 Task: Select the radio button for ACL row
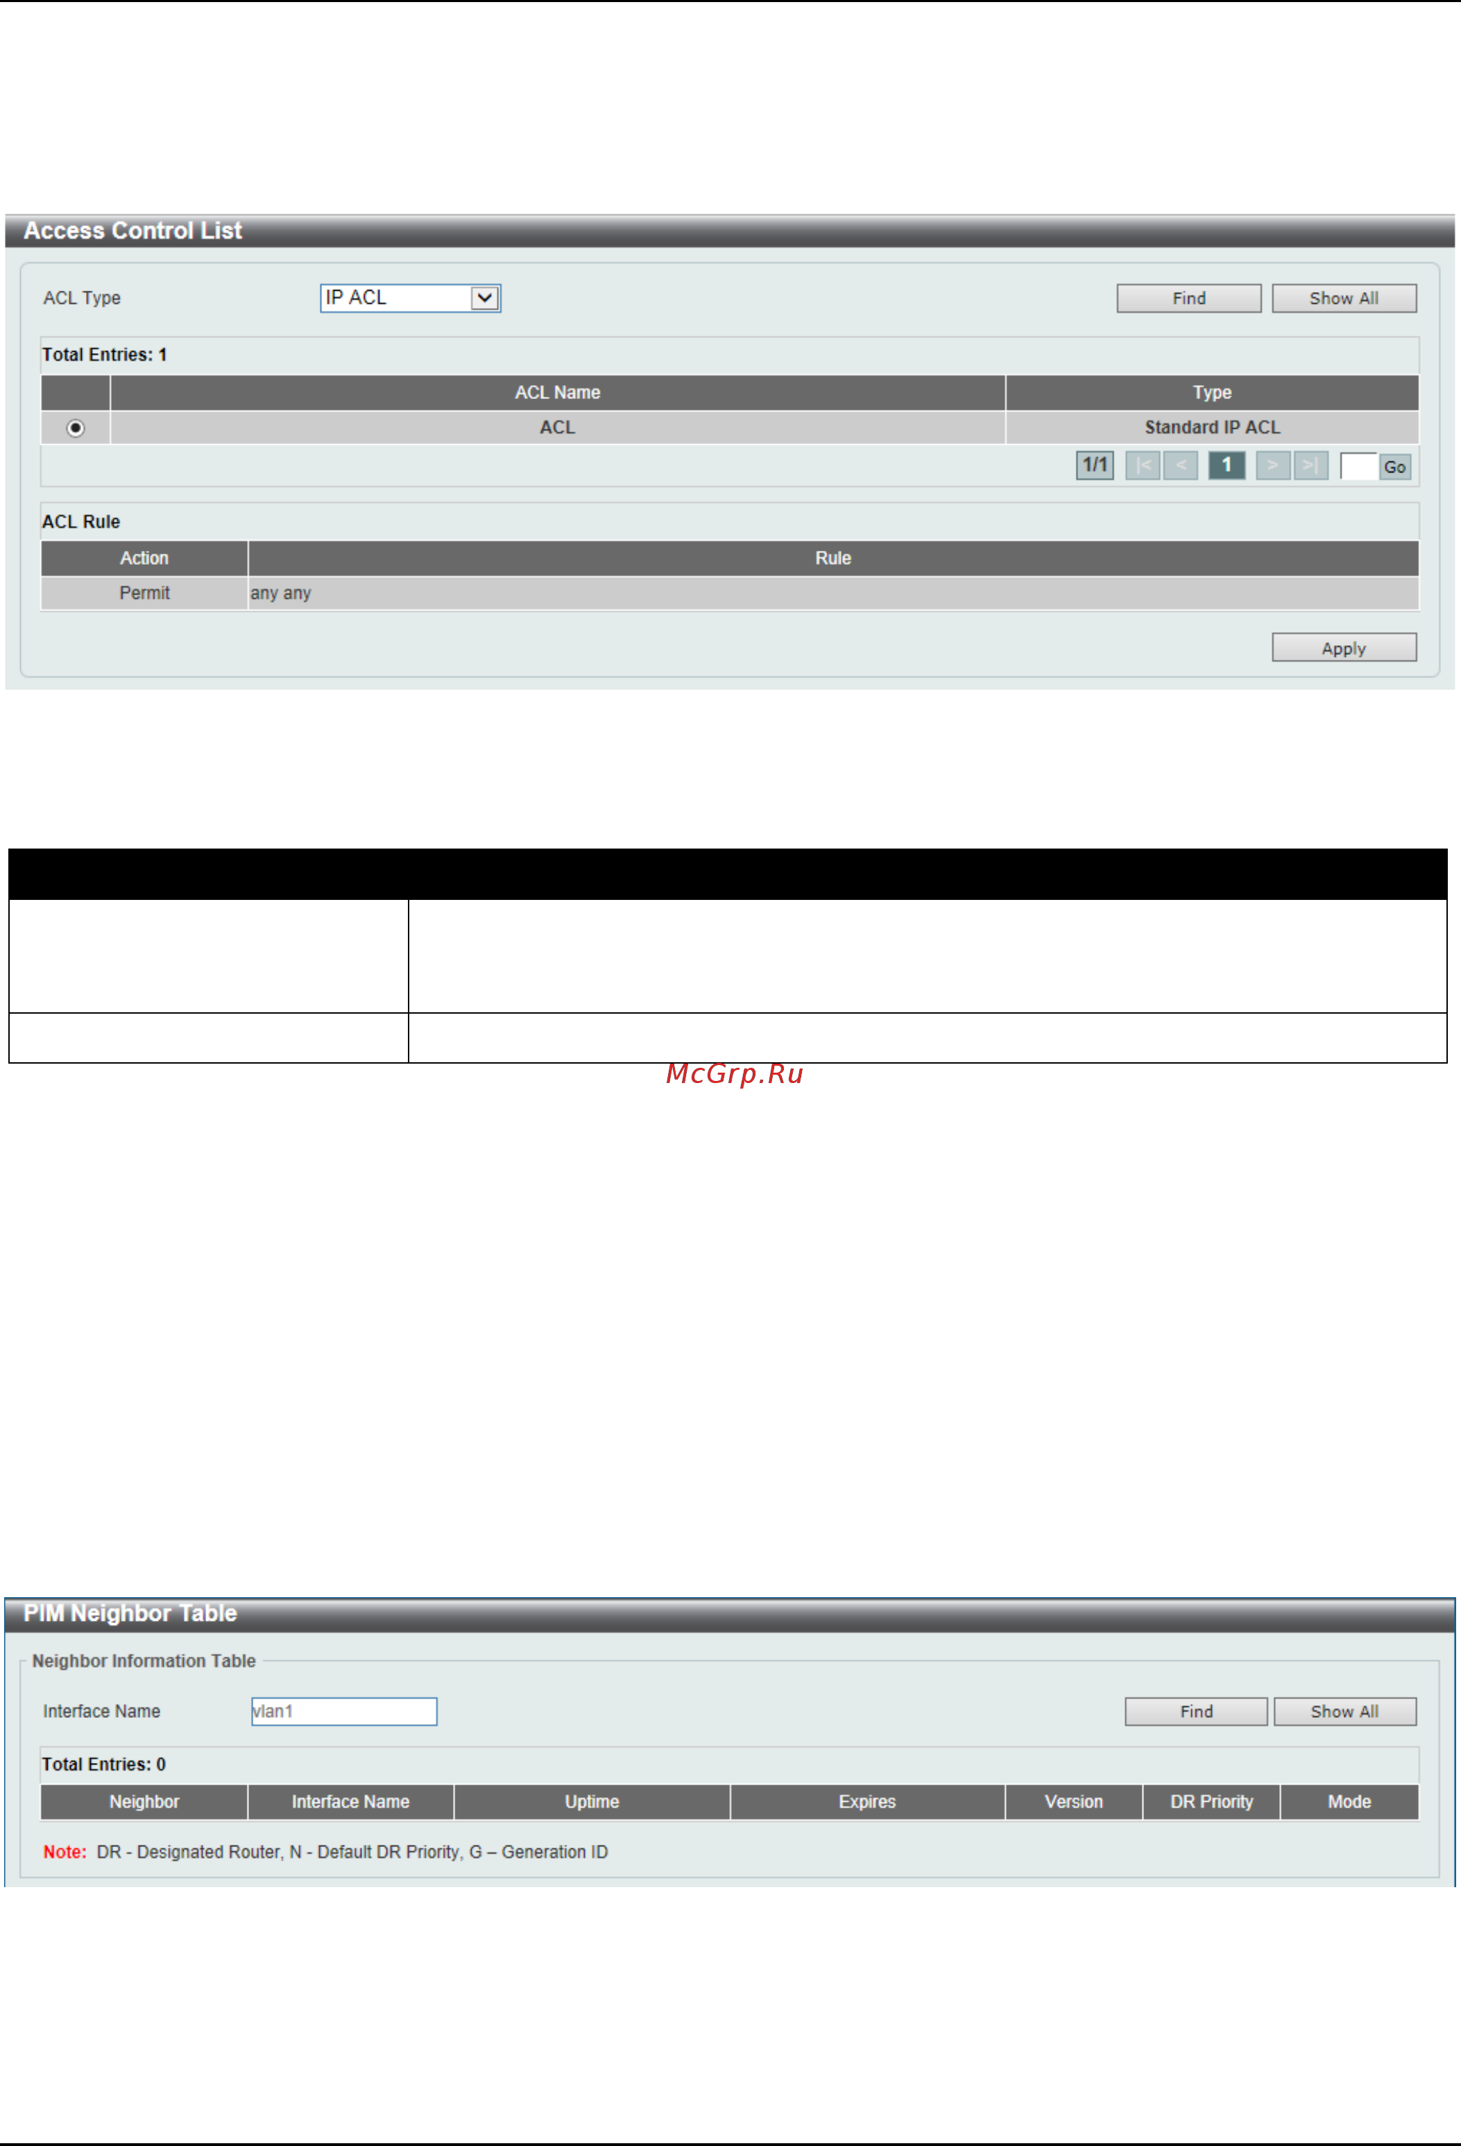(x=76, y=427)
